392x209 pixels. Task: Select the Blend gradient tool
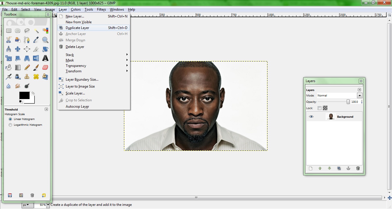click(18, 67)
